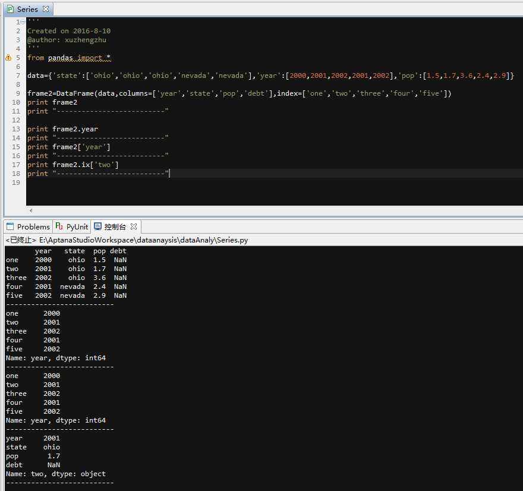
Task: Click the terminated Series.py path label
Action: [x=127, y=240]
